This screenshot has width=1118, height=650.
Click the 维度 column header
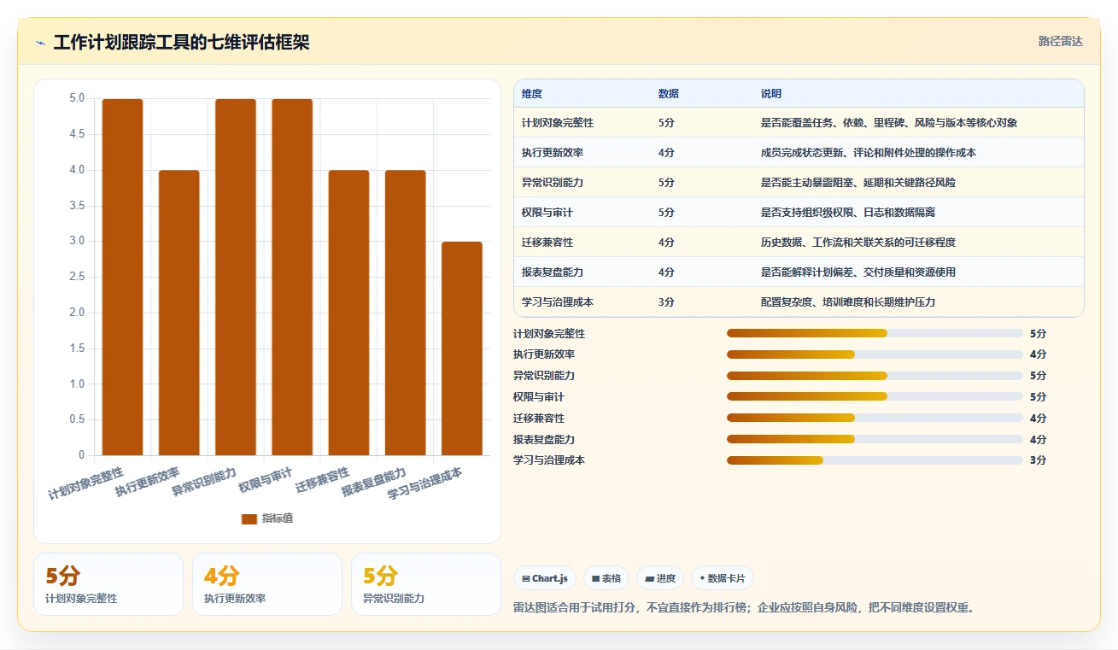[532, 94]
